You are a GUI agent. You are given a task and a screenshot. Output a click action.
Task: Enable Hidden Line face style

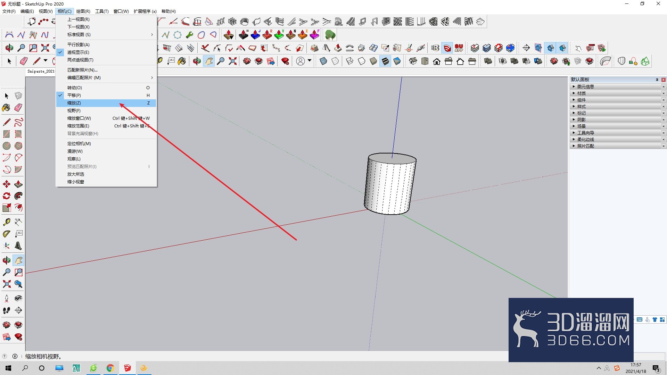tap(362, 61)
